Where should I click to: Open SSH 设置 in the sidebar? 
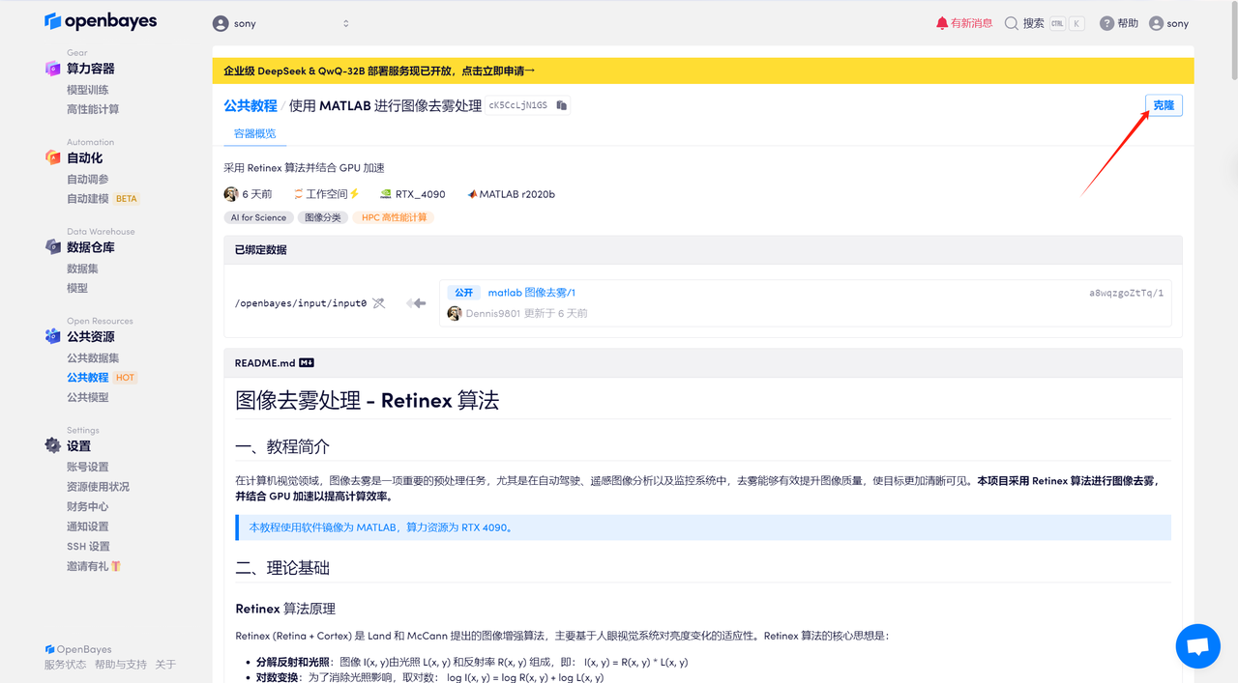pos(89,546)
